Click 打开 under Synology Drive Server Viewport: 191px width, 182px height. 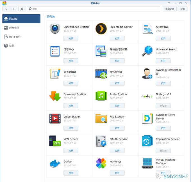point(163,128)
